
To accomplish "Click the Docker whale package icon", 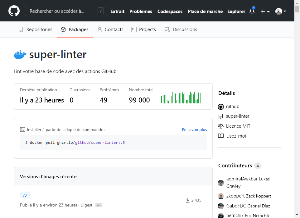I will coord(20,55).
